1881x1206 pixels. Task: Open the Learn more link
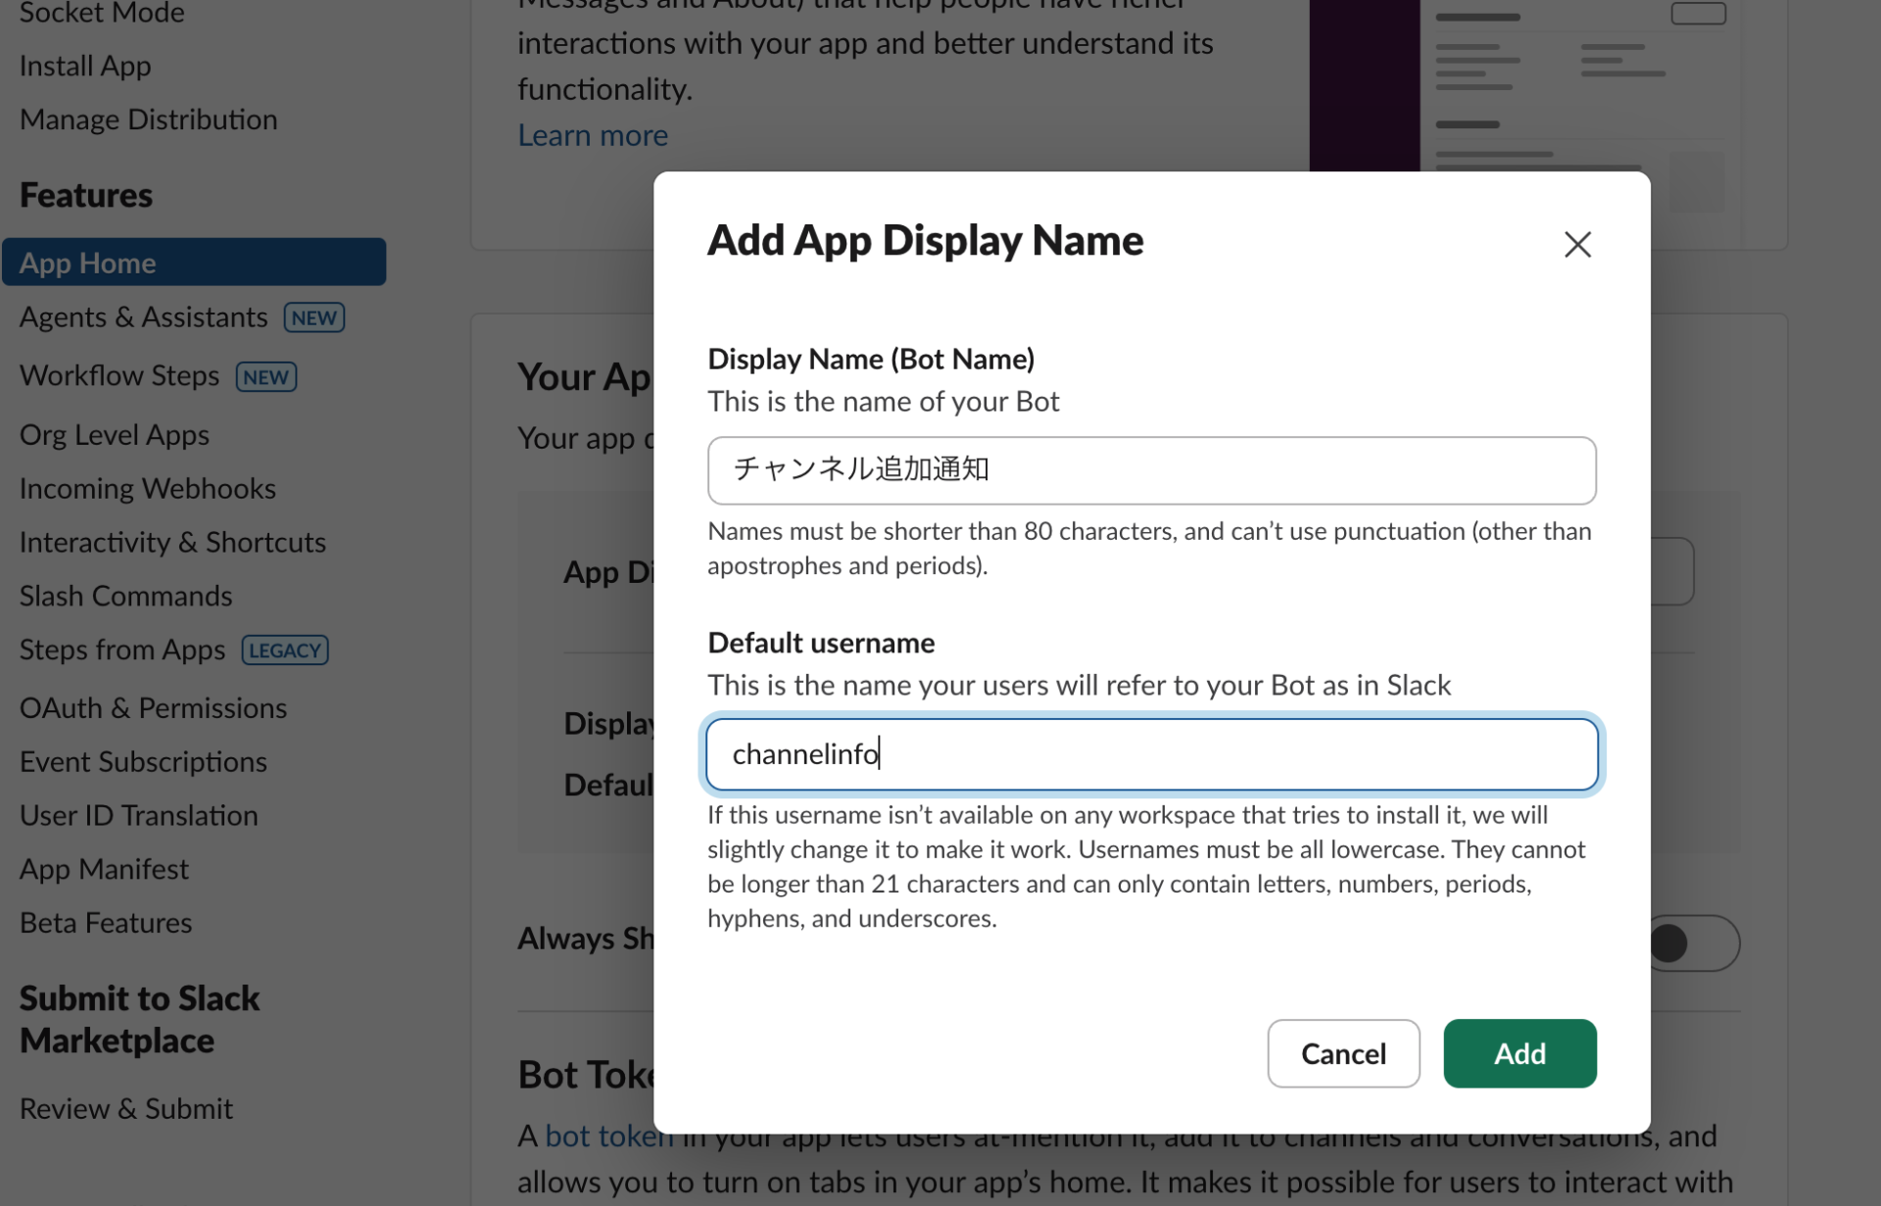click(592, 134)
